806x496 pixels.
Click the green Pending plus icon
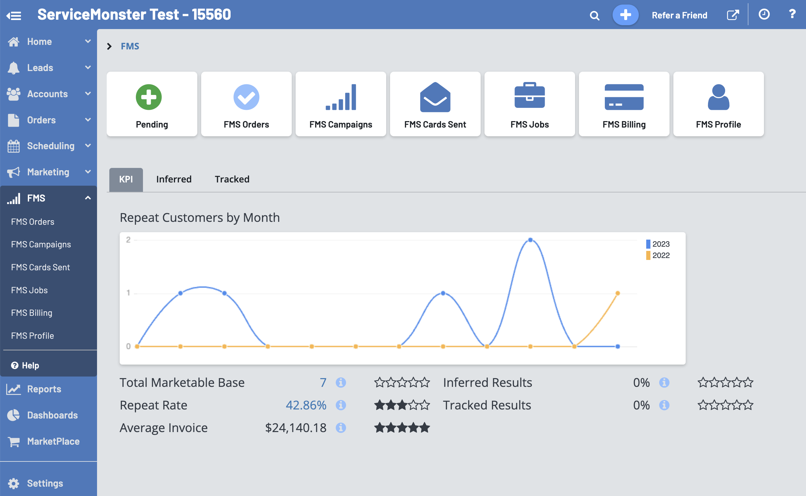pos(149,97)
